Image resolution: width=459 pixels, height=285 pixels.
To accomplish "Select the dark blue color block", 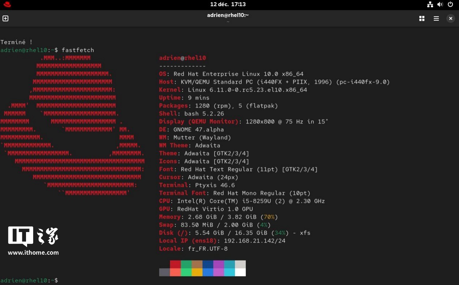I will pos(208,264).
